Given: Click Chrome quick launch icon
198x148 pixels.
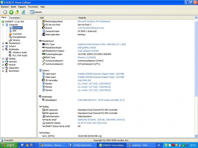Looking at the screenshot, I should pyautogui.click(x=27, y=145).
